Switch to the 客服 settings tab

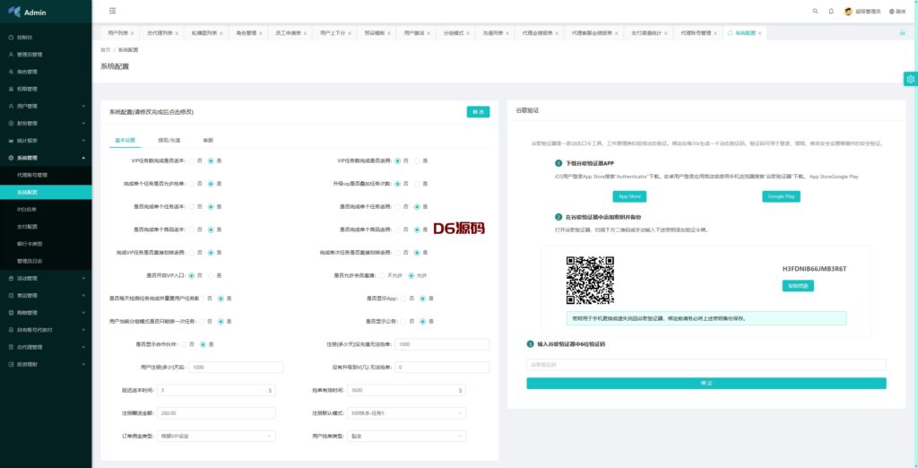(208, 141)
